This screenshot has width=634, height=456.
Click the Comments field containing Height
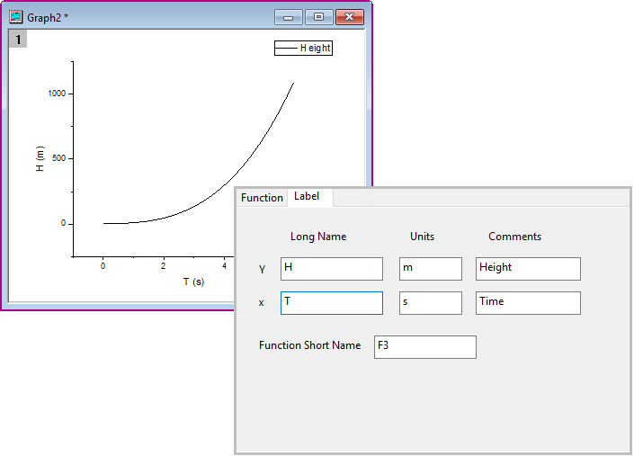[x=528, y=269]
